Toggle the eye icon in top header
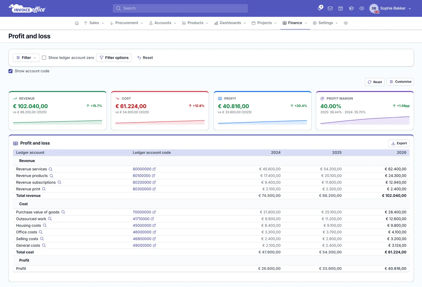The width and height of the screenshot is (422, 287). (x=362, y=8)
